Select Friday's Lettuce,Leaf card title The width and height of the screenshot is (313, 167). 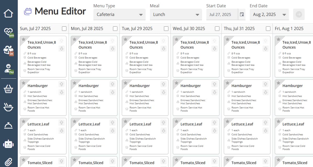tap(293, 124)
